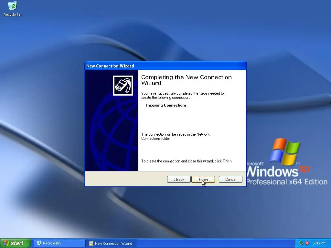Click the Completing the New Connection Wizard heading

point(187,80)
